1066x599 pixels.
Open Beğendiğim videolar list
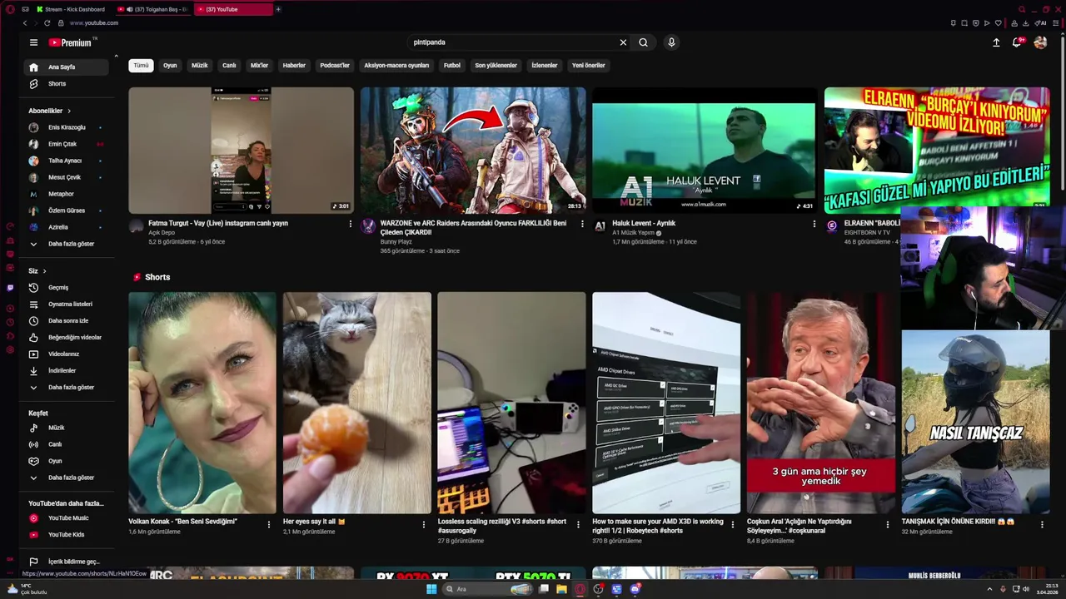(67, 337)
